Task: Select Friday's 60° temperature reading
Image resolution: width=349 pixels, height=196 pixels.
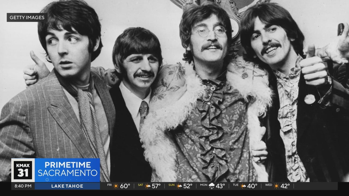Action: (125, 186)
